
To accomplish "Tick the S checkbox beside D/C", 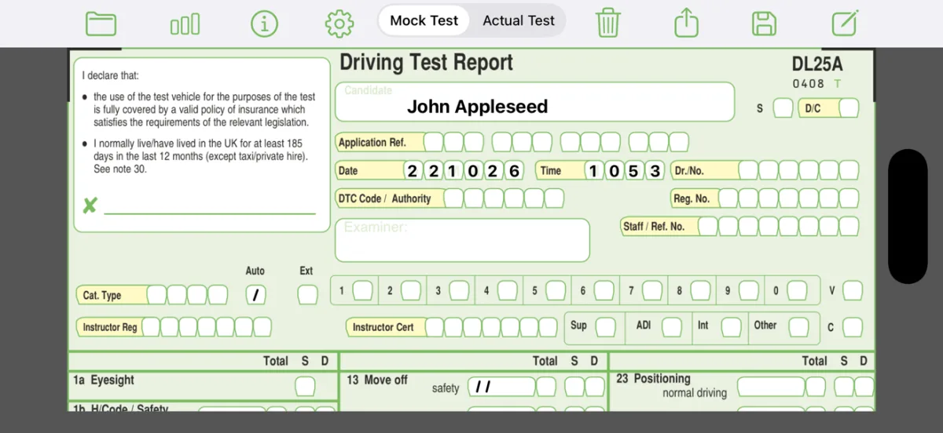I will click(x=783, y=108).
